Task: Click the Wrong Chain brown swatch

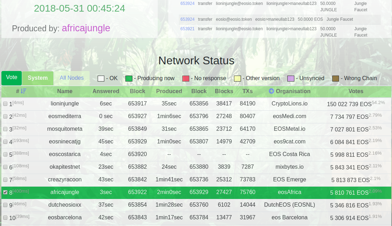Action: 335,79
